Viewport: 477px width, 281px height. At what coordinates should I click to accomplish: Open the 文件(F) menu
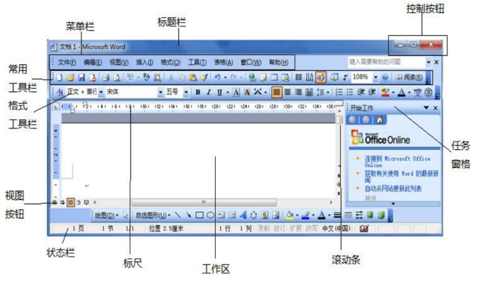[67, 62]
